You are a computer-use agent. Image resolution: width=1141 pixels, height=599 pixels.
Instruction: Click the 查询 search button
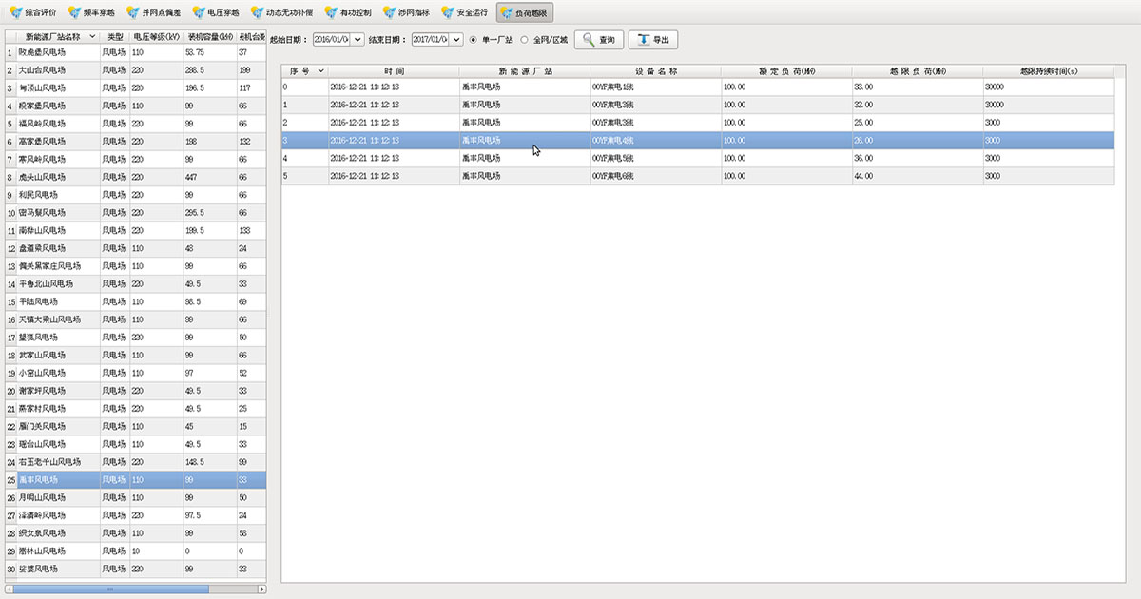[x=598, y=40]
